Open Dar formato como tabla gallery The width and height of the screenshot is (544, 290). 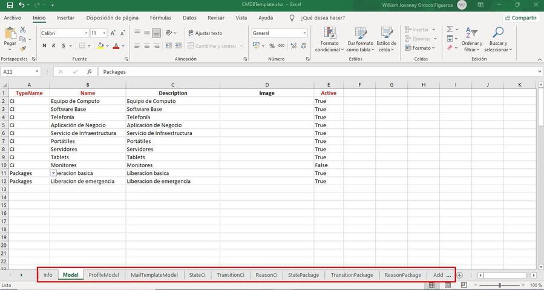[361, 39]
